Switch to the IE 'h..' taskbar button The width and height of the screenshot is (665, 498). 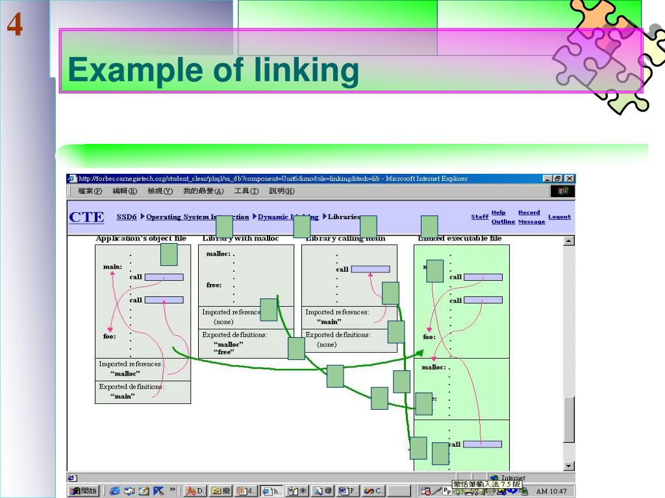tap(271, 491)
